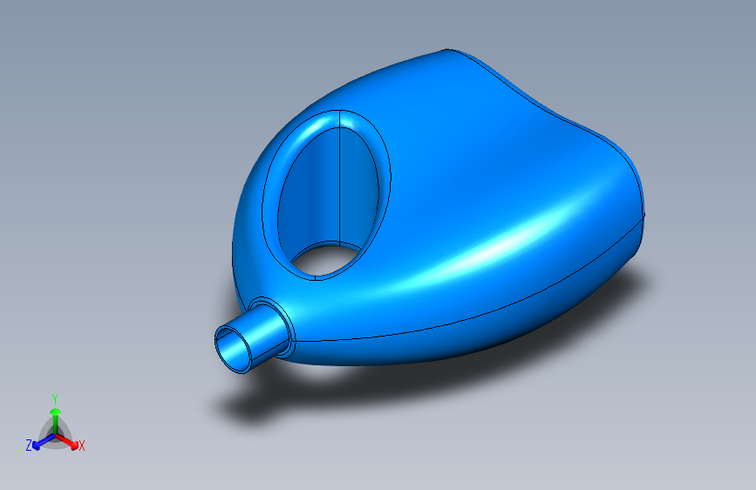Click the blue Z axis of the orientation triad
Viewport: 756px width, 490px height.
tap(44, 442)
